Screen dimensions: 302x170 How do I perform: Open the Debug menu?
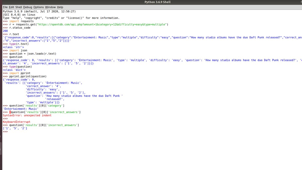28,7
